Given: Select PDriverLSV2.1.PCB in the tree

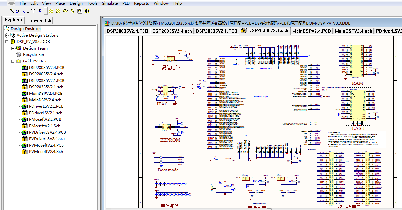Looking at the screenshot, I should tap(46, 106).
